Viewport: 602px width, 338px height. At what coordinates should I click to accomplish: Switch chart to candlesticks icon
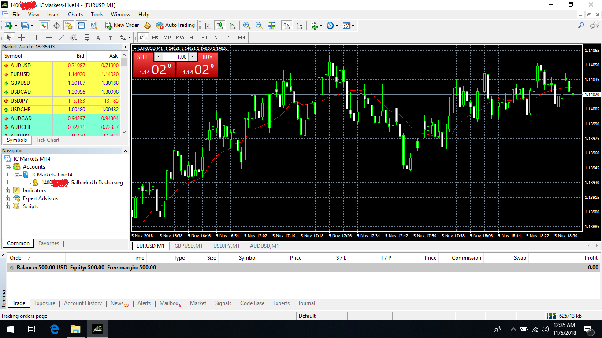[219, 26]
